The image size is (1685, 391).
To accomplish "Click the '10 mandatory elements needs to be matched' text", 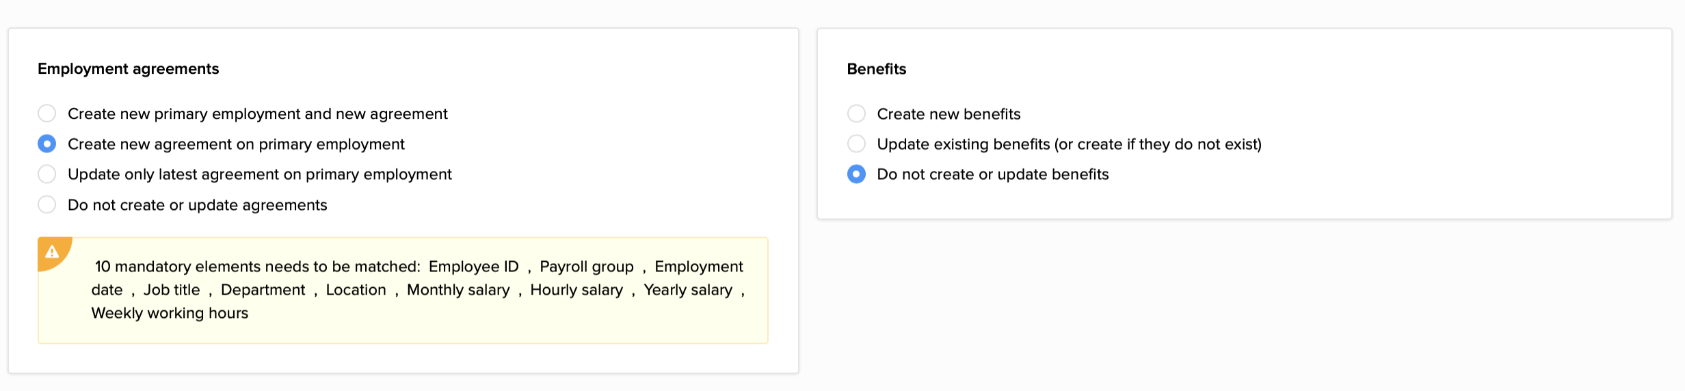I will (x=257, y=267).
